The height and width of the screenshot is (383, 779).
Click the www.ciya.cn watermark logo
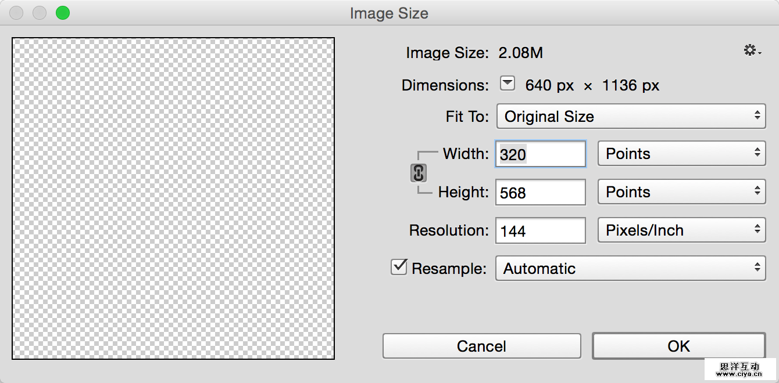739,370
